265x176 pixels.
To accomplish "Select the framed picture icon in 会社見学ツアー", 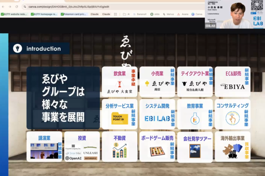I will [x=195, y=151].
